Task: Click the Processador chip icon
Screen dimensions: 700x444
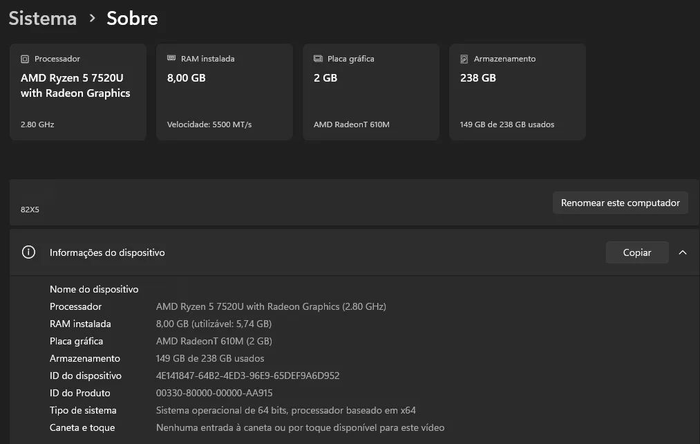Action: coord(25,59)
